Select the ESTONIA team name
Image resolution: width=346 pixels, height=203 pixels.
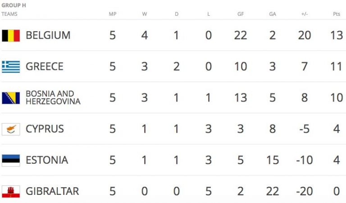click(47, 160)
